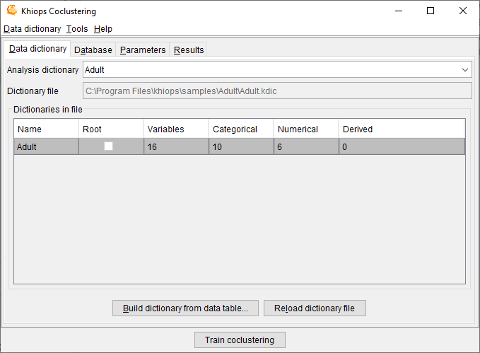Click the Dictionary file path field

click(x=277, y=91)
